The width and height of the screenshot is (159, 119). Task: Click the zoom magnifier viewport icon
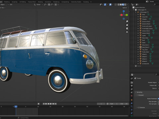pos(127,21)
